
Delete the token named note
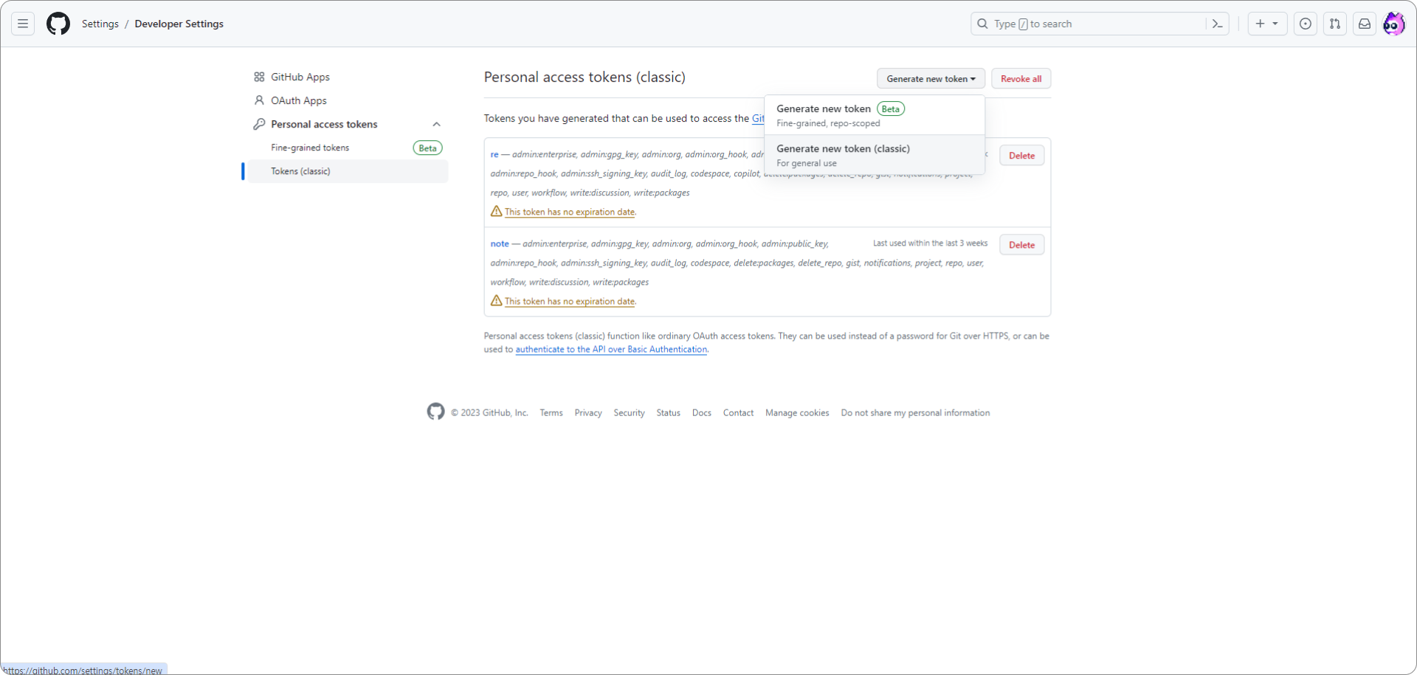click(1021, 245)
